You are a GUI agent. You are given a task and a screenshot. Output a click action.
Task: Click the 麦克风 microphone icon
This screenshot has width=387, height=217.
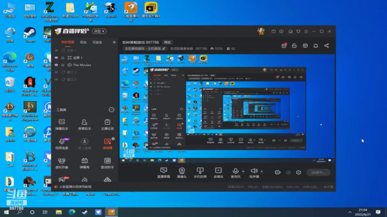(x=236, y=171)
